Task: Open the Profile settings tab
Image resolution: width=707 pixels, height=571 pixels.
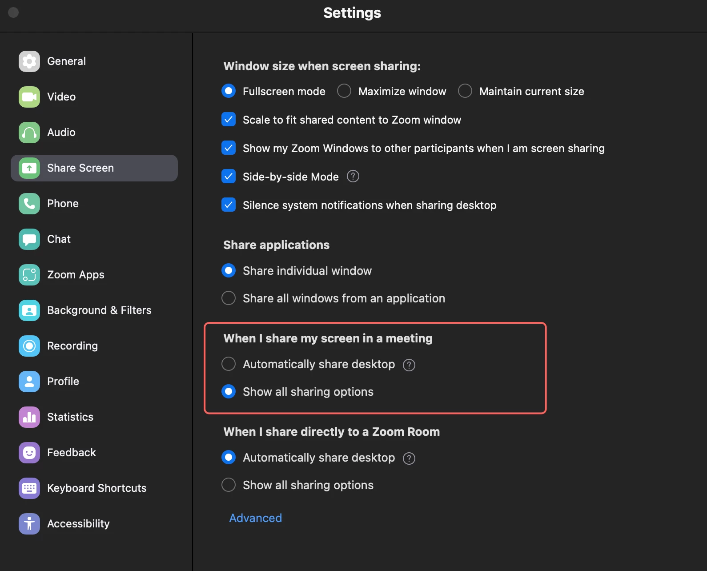Action: point(63,382)
